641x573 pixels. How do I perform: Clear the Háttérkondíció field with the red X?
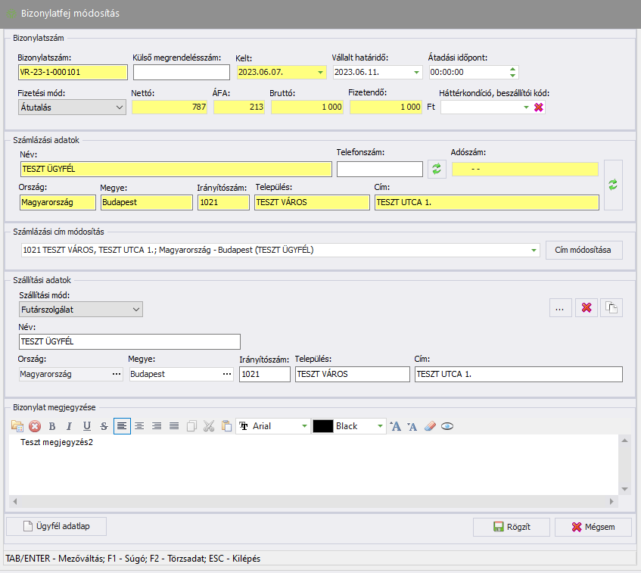[x=539, y=107]
